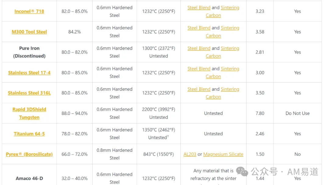Click the Magnesium Silicate link

[x=223, y=154]
